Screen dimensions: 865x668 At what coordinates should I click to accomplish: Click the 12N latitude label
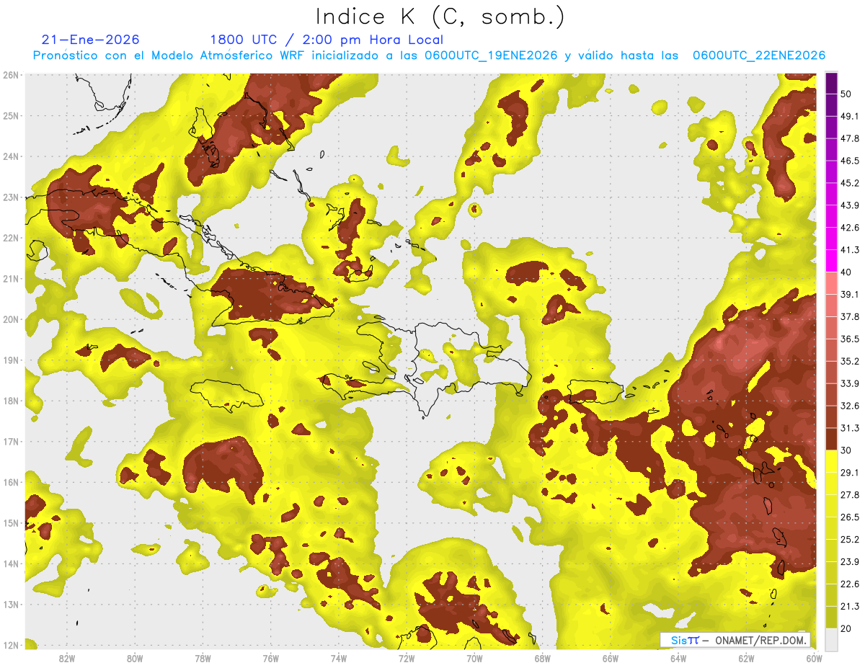tap(11, 645)
